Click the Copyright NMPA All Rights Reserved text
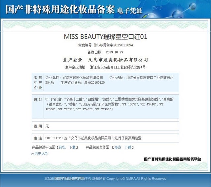 [x=136, y=179]
